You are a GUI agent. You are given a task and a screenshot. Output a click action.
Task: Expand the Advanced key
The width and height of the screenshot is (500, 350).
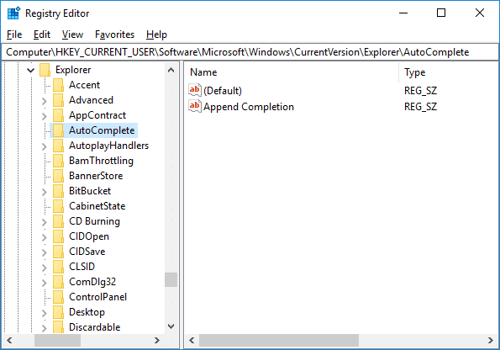pyautogui.click(x=44, y=101)
